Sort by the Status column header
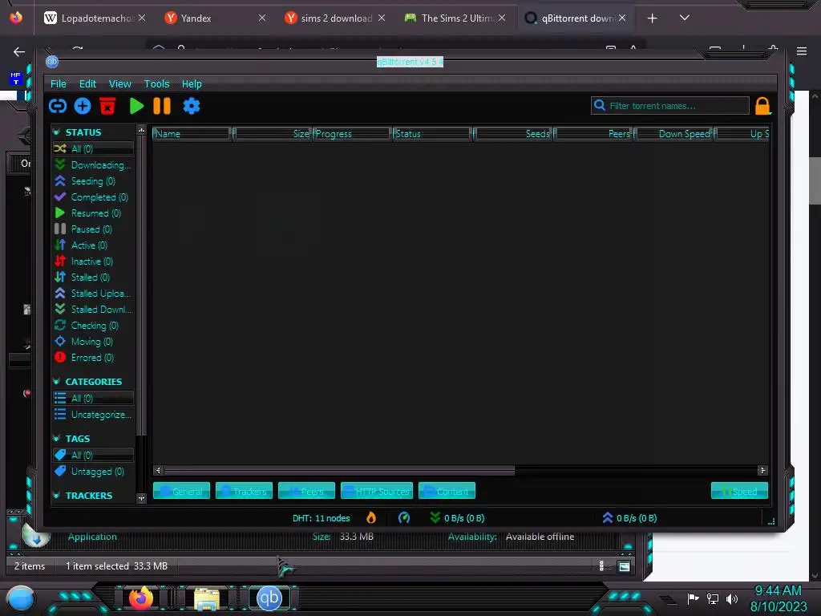This screenshot has height=616, width=821. pos(432,134)
